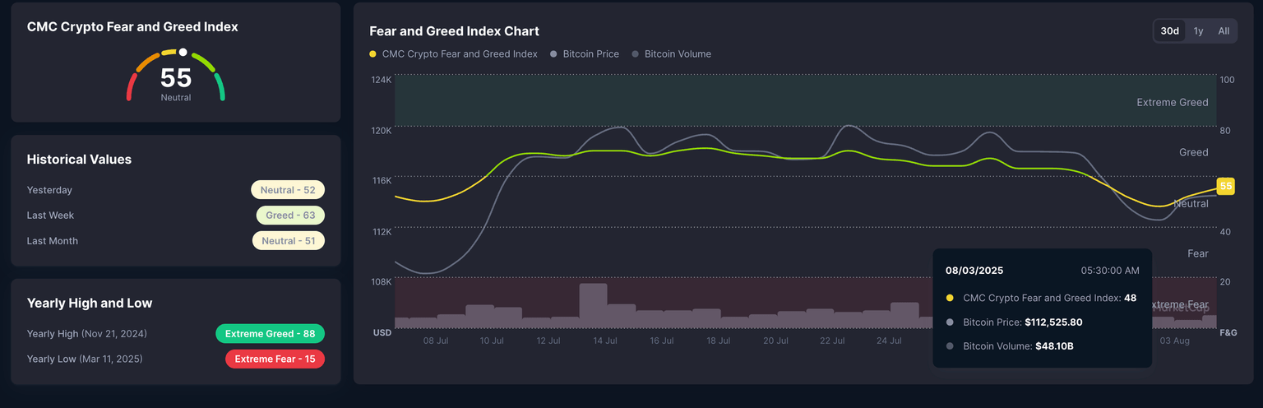Click the Extreme Greed - 88 badge
1263x408 pixels.
[x=270, y=334]
